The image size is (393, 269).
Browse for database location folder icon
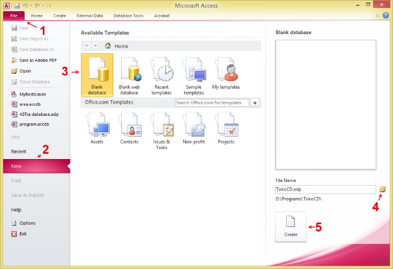[x=382, y=189]
